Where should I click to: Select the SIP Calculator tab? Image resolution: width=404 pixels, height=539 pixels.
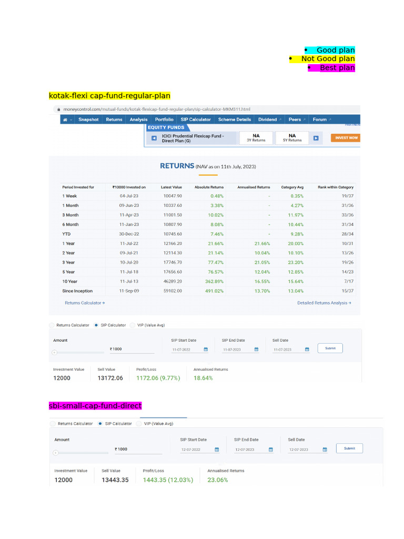click(196, 119)
